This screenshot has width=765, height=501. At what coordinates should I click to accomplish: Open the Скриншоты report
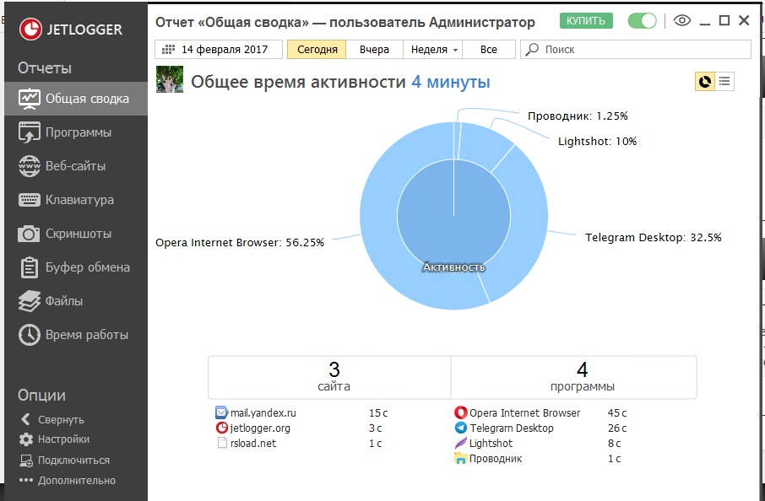click(x=76, y=234)
